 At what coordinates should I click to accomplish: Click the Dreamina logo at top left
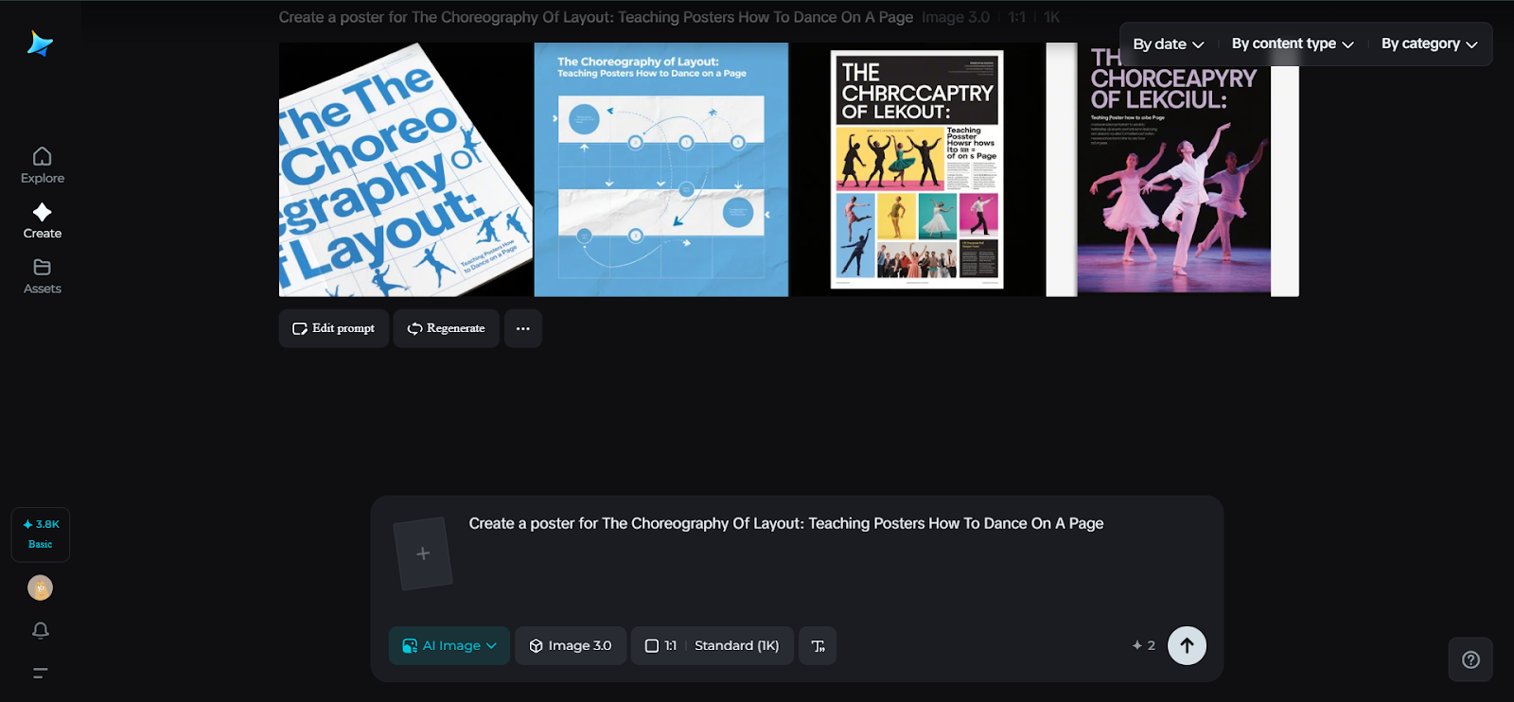tap(40, 44)
